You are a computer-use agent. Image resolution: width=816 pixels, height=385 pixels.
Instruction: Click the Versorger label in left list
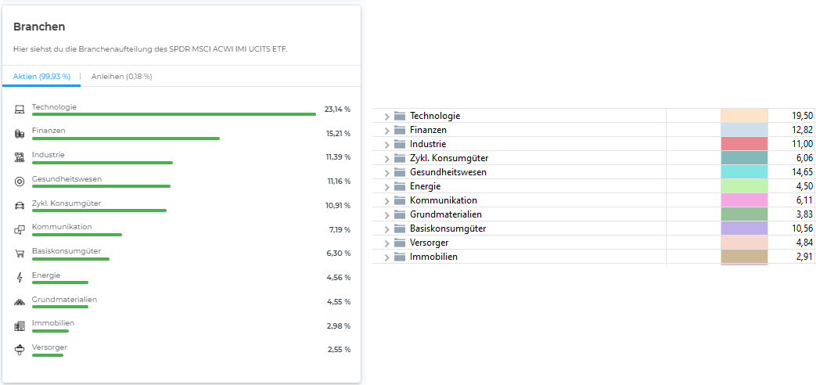pos(49,347)
